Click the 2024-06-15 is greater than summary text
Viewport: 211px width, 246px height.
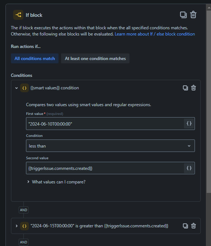pos(99,226)
